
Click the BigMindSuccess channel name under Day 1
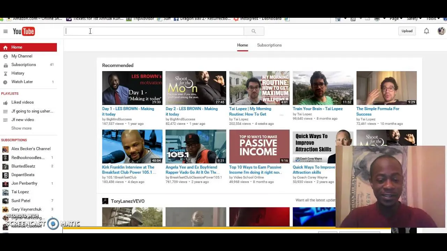(119, 119)
